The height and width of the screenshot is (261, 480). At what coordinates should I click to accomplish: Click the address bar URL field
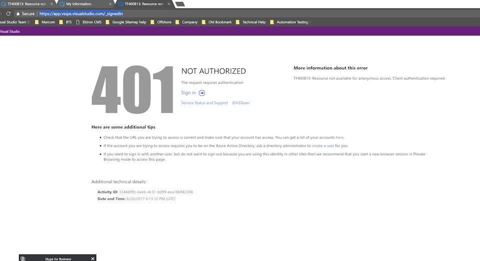81,14
